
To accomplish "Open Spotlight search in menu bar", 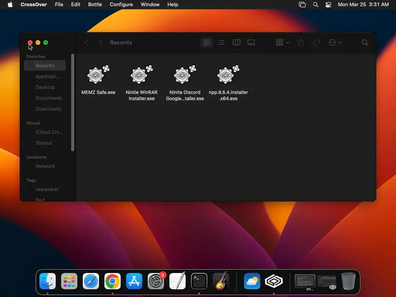I will coord(316,5).
